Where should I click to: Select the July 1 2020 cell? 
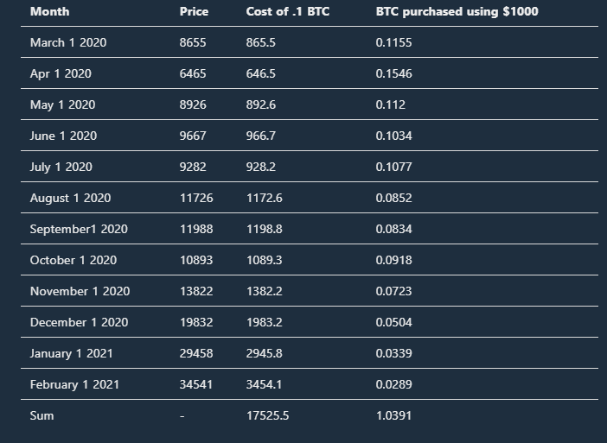[61, 167]
